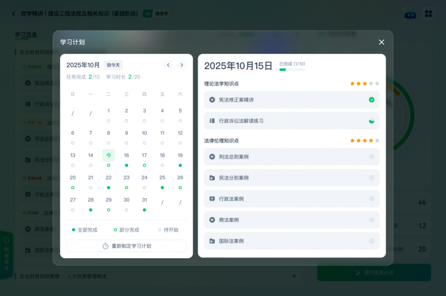Viewport: 446px width, 296px height.
Task: Select October 22 in the calendar
Action: pyautogui.click(x=108, y=178)
